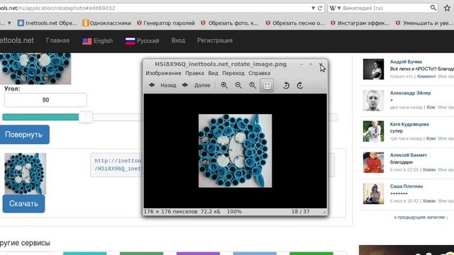Click the Скачать button
The height and width of the screenshot is (255, 454).
pyautogui.click(x=23, y=203)
